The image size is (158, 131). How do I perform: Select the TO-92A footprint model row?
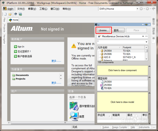(123, 88)
